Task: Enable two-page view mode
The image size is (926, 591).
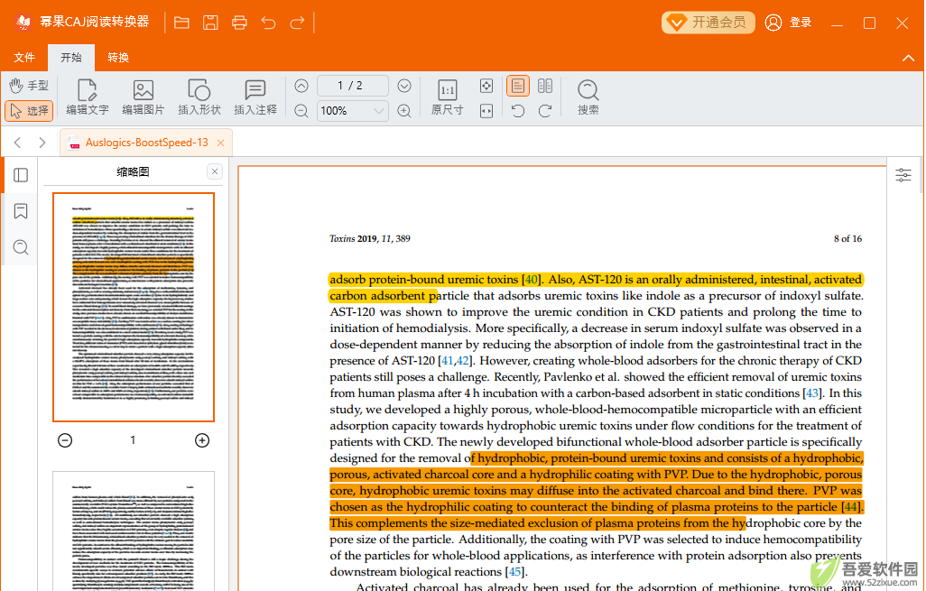Action: click(545, 86)
